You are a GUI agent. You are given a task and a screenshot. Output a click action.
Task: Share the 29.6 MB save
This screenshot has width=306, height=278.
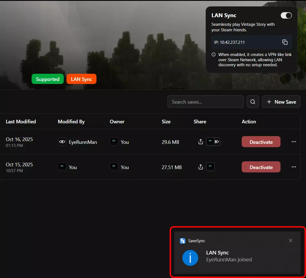coord(201,142)
